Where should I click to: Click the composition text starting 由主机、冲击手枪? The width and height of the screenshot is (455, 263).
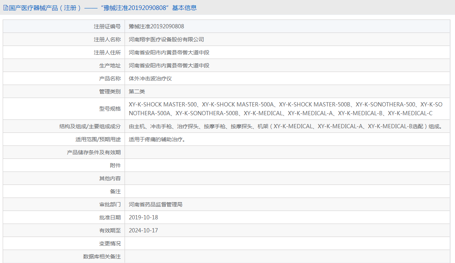coord(286,126)
